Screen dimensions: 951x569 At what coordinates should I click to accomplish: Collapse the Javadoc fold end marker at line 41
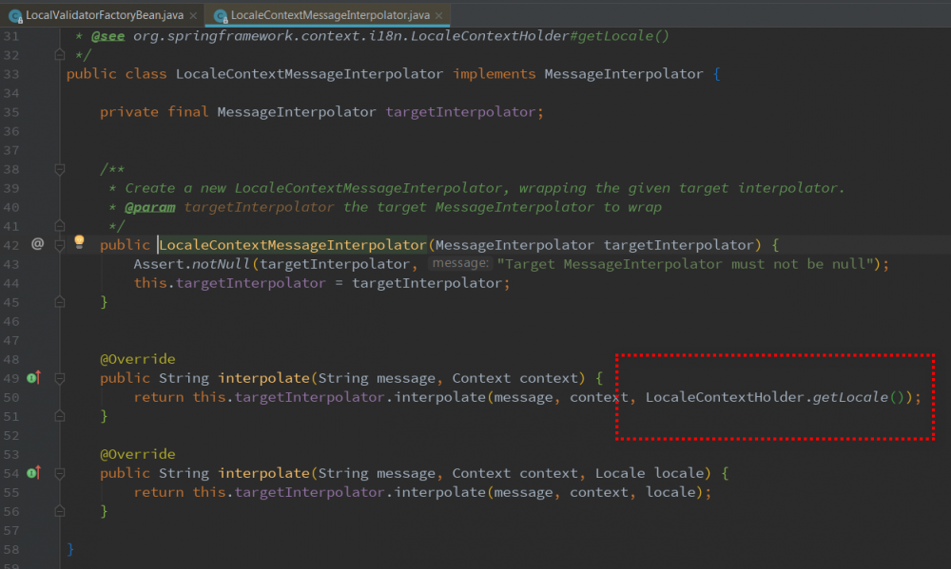coord(59,225)
